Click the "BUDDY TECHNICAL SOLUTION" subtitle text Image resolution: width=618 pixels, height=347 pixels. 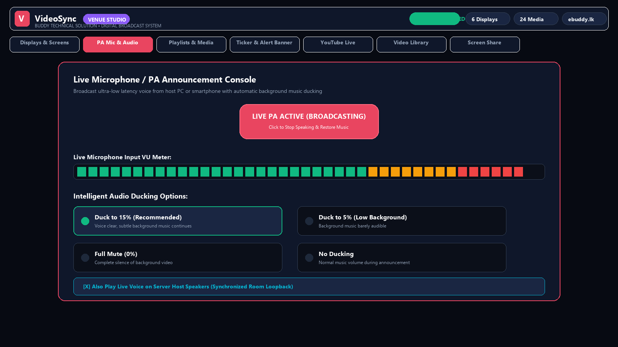(x=66, y=26)
